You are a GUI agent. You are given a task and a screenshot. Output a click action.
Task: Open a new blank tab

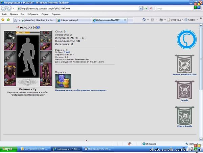pyautogui.click(x=130, y=20)
